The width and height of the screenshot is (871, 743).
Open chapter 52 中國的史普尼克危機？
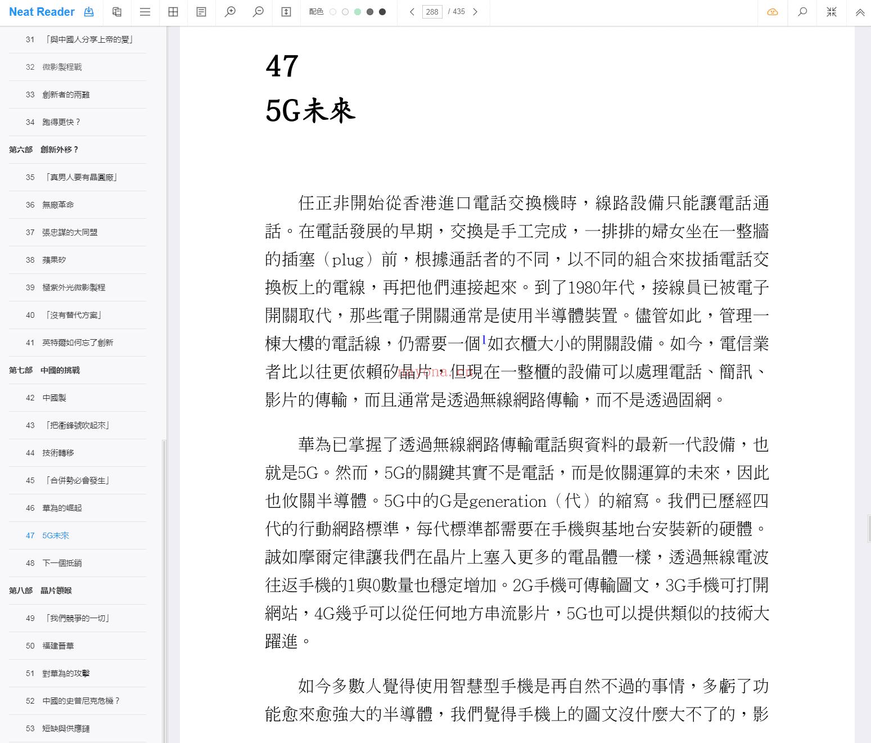click(x=78, y=701)
